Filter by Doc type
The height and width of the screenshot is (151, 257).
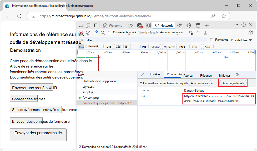click(x=109, y=47)
